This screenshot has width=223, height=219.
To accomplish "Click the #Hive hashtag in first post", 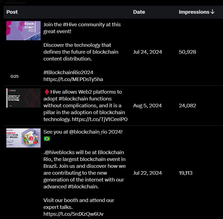I will coord(70,25).
